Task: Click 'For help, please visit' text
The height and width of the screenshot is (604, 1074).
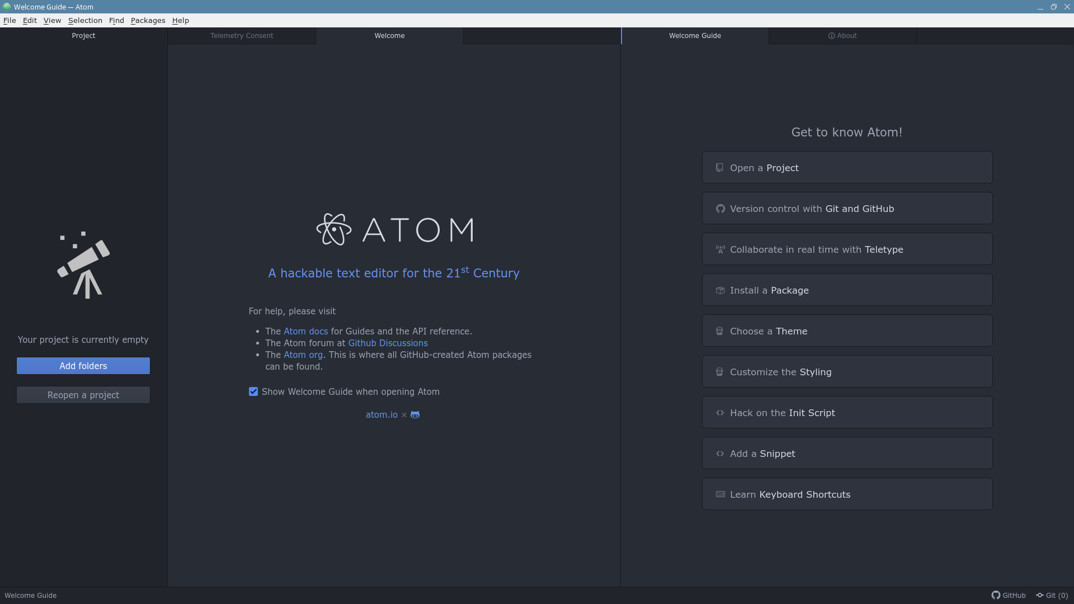Action: (x=292, y=311)
